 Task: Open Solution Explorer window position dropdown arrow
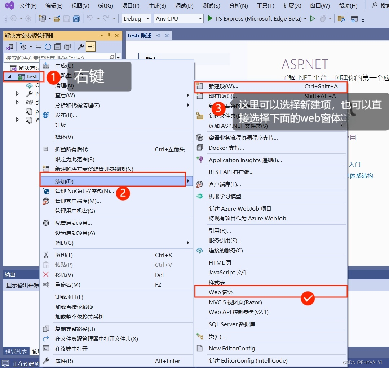click(101, 36)
